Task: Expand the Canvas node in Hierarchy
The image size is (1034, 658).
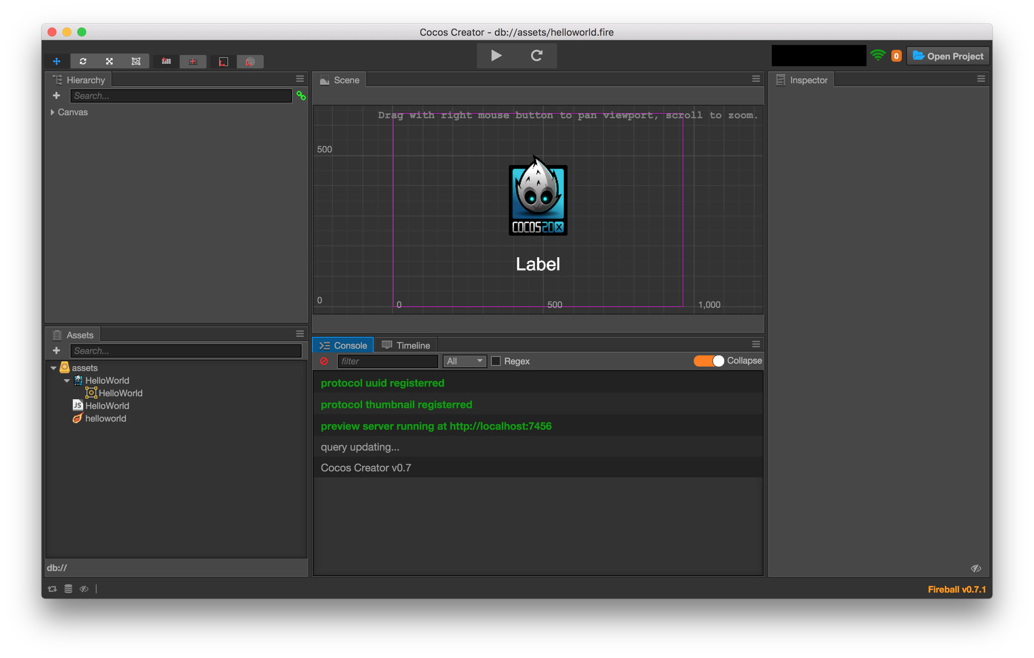Action: (52, 112)
